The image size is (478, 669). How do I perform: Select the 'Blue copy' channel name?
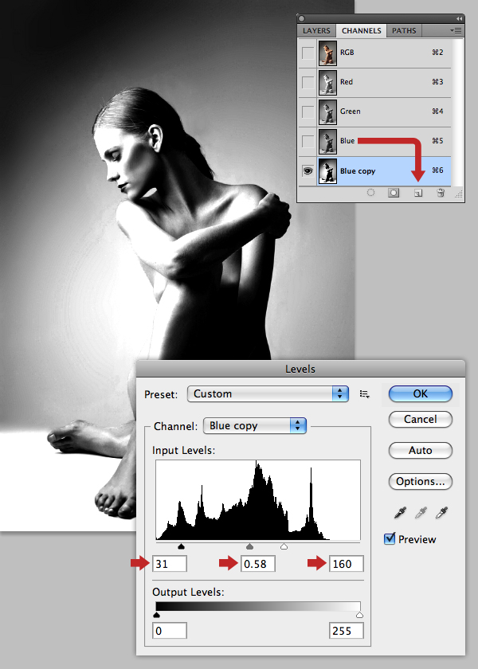(x=358, y=171)
